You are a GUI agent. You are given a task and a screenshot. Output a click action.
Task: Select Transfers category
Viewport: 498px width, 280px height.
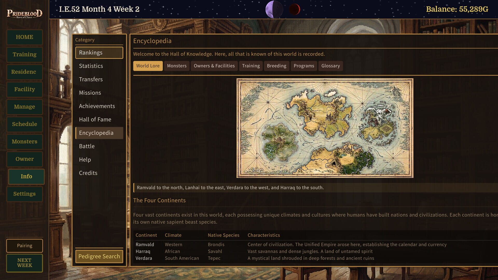(99, 79)
